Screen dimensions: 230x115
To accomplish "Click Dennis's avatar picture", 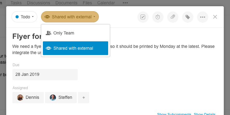I will click(x=20, y=98).
